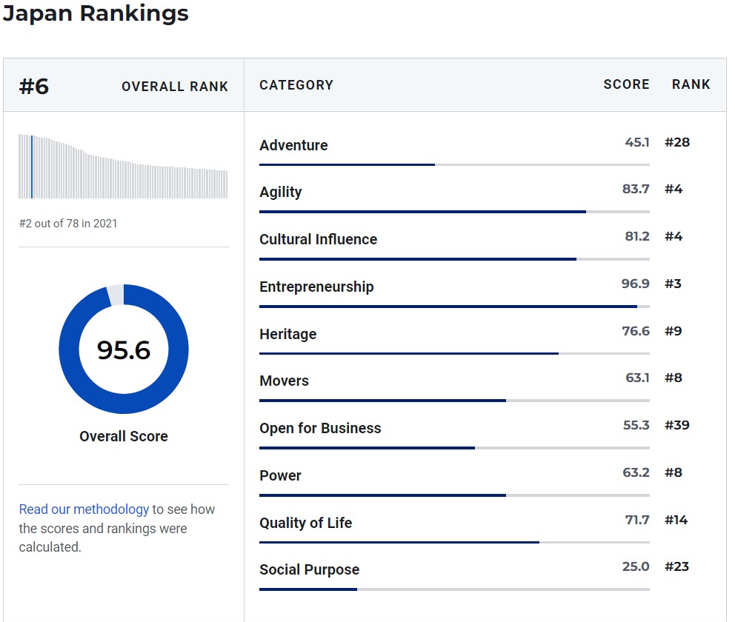This screenshot has height=622, width=735.
Task: Click the Social Purpose category name
Action: 309,569
